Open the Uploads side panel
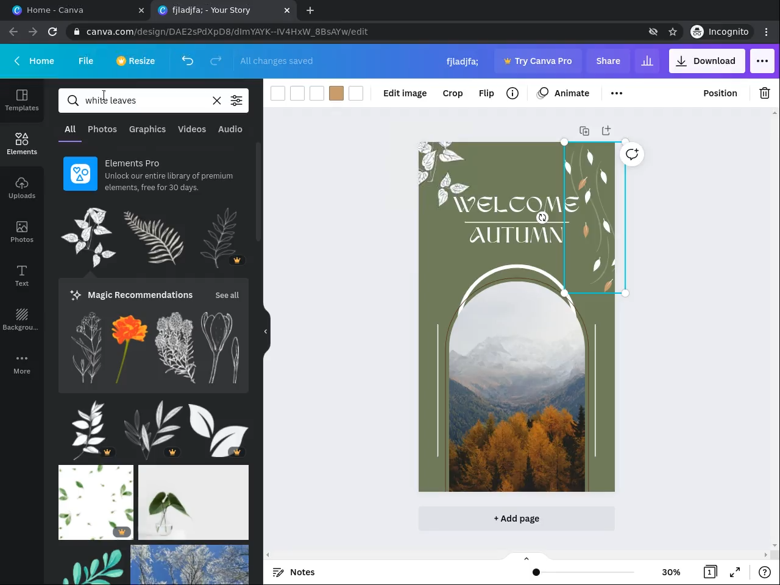Screen dimensions: 780x585 [22, 188]
